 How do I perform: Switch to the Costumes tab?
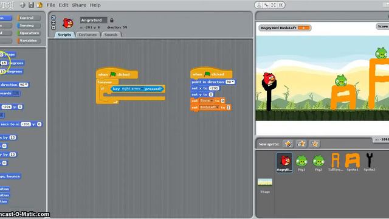click(88, 35)
